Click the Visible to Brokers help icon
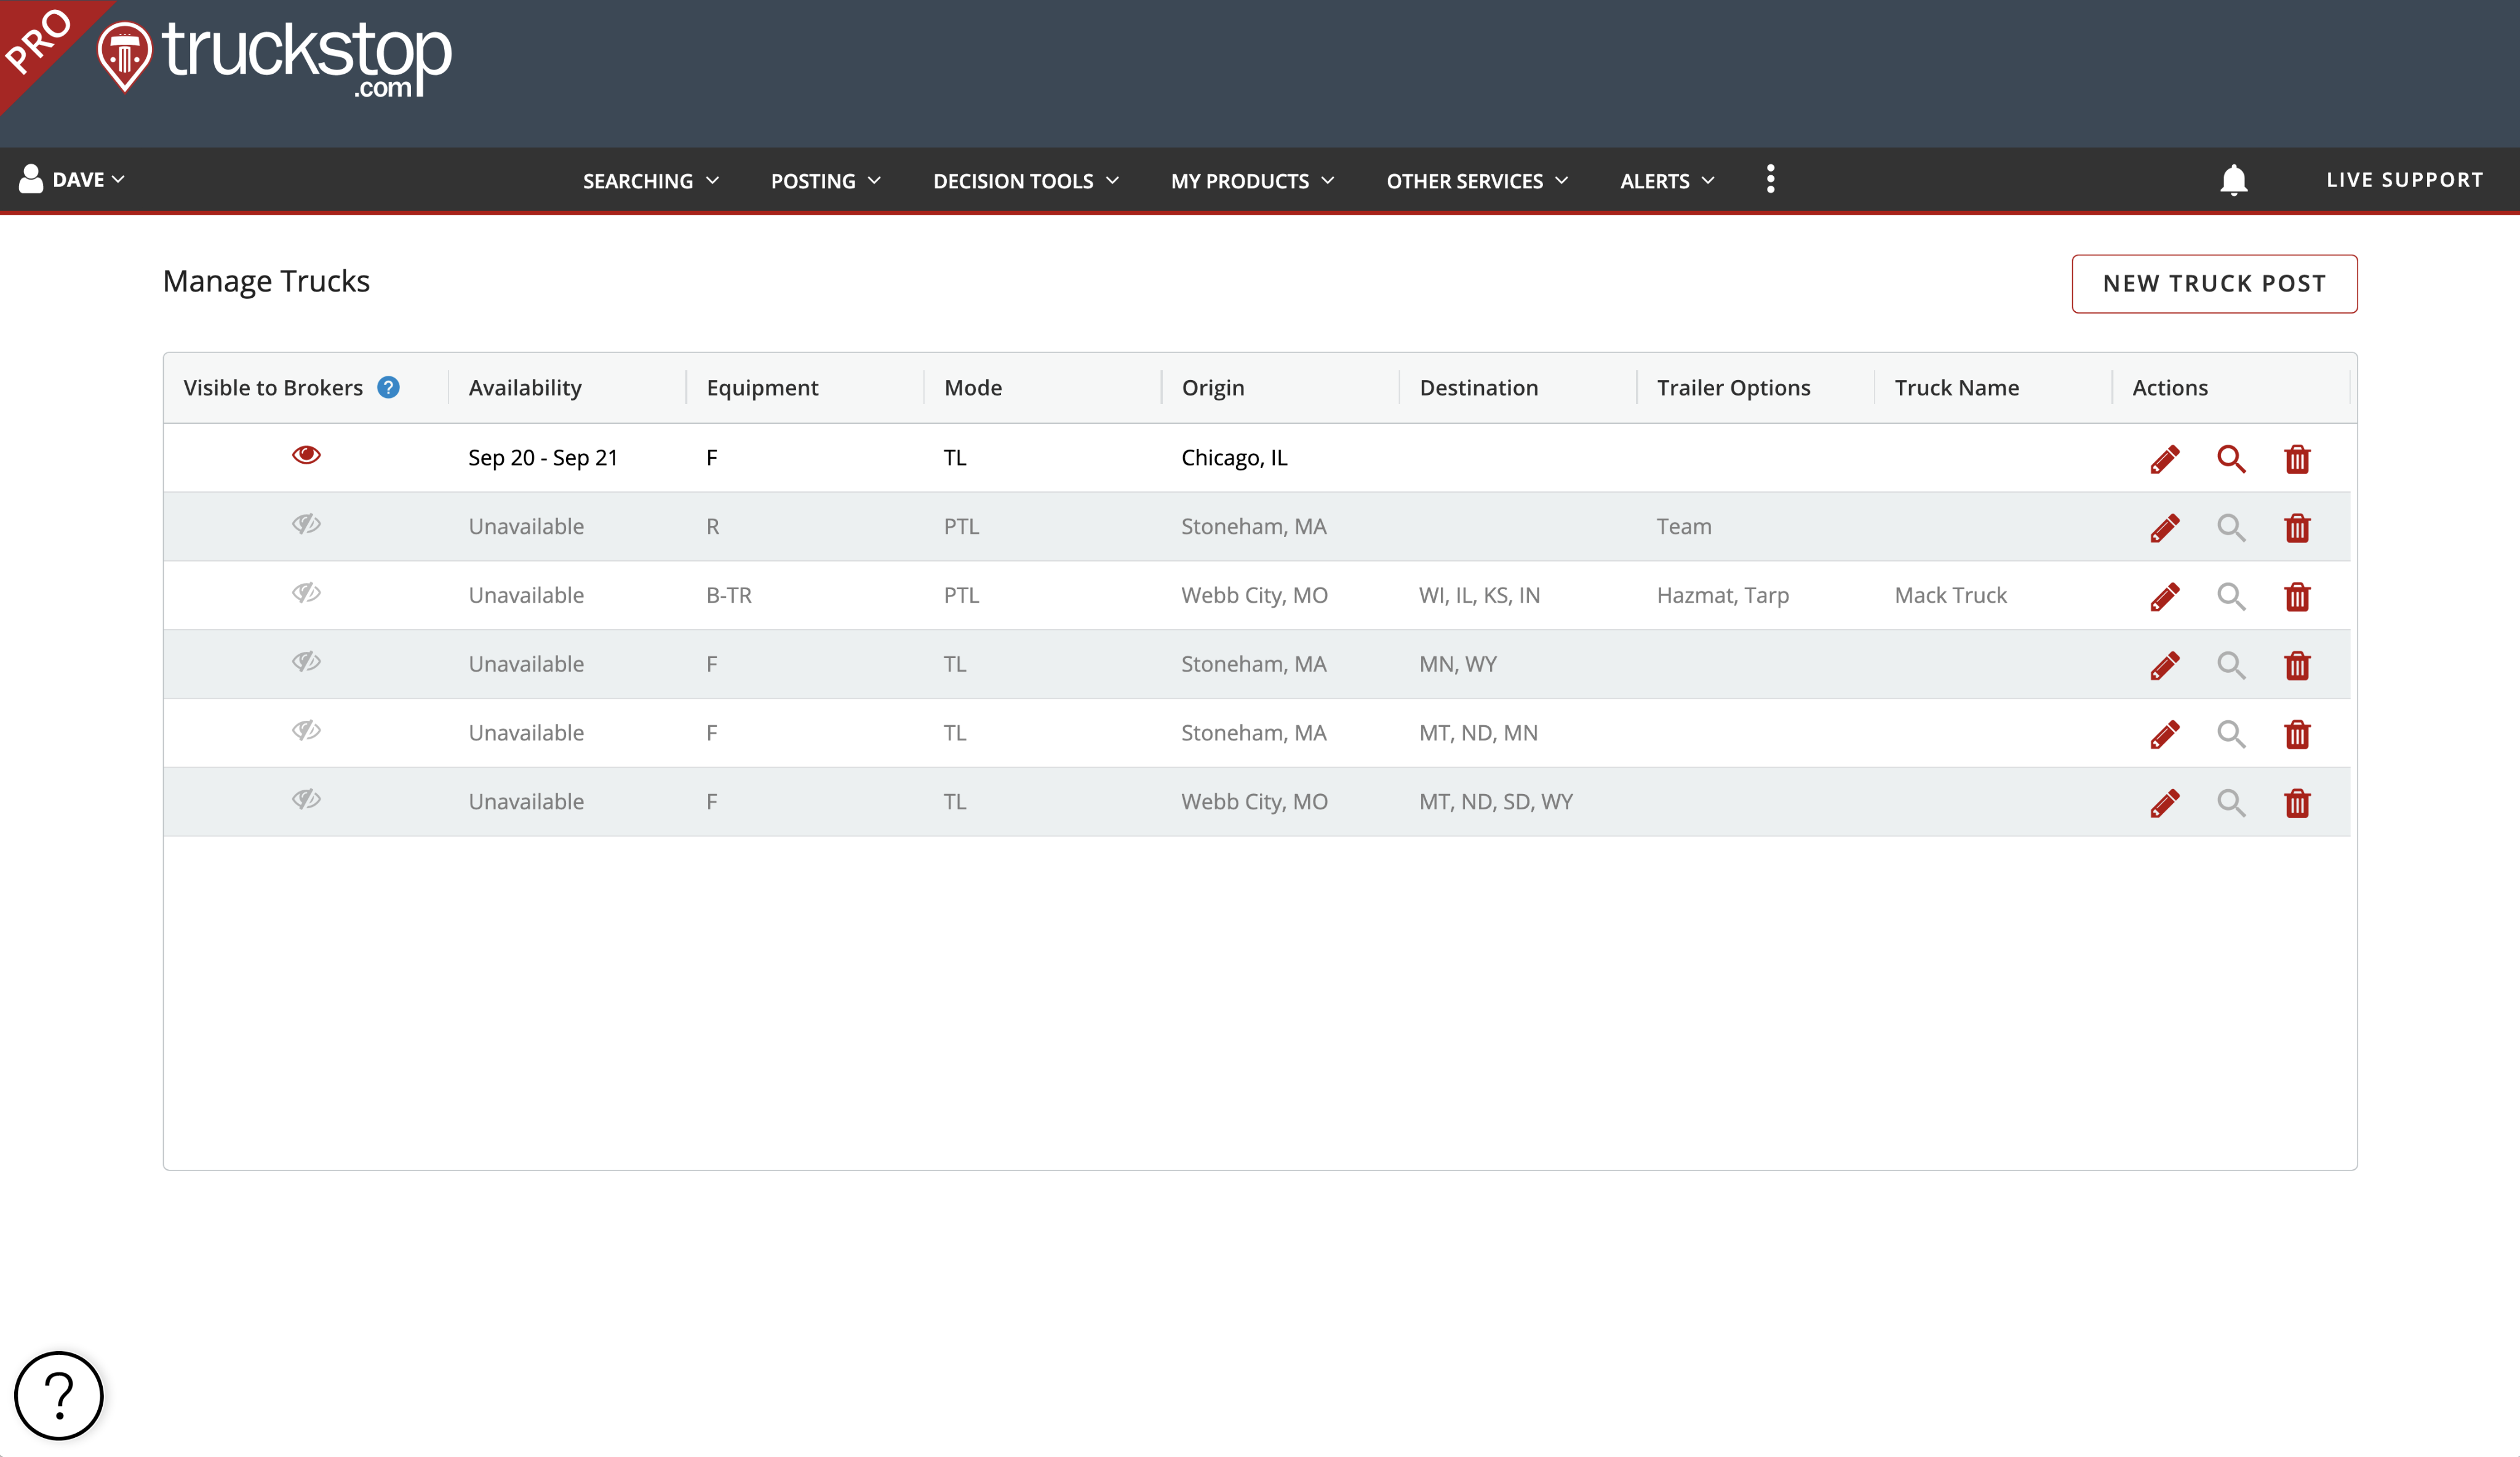 pyautogui.click(x=388, y=388)
